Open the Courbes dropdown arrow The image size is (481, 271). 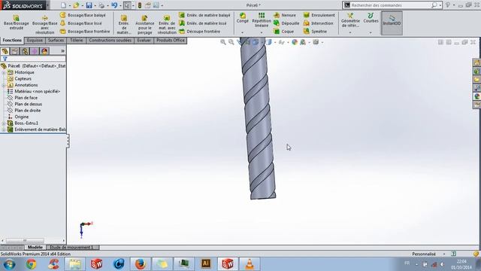coord(371,32)
